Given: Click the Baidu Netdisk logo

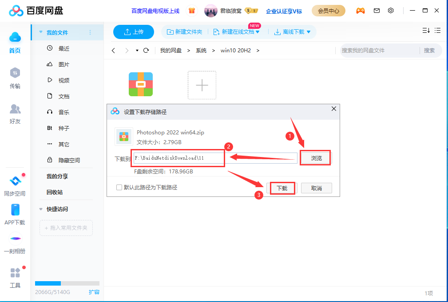Looking at the screenshot, I should pos(36,11).
